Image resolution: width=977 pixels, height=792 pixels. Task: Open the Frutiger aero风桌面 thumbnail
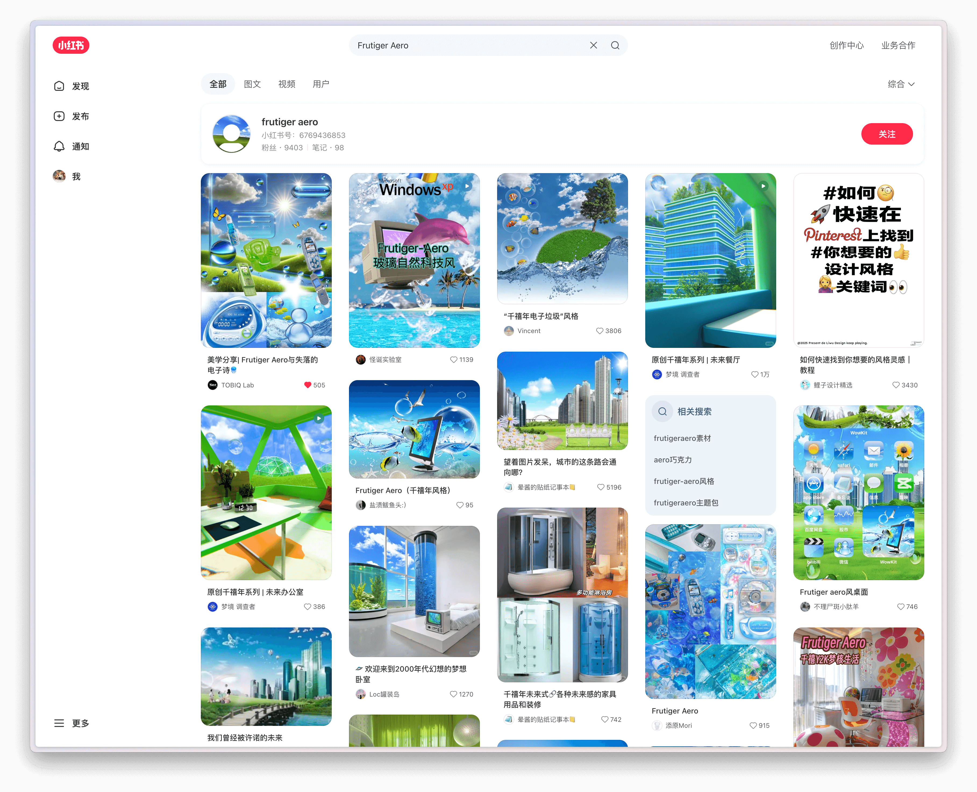coord(858,493)
